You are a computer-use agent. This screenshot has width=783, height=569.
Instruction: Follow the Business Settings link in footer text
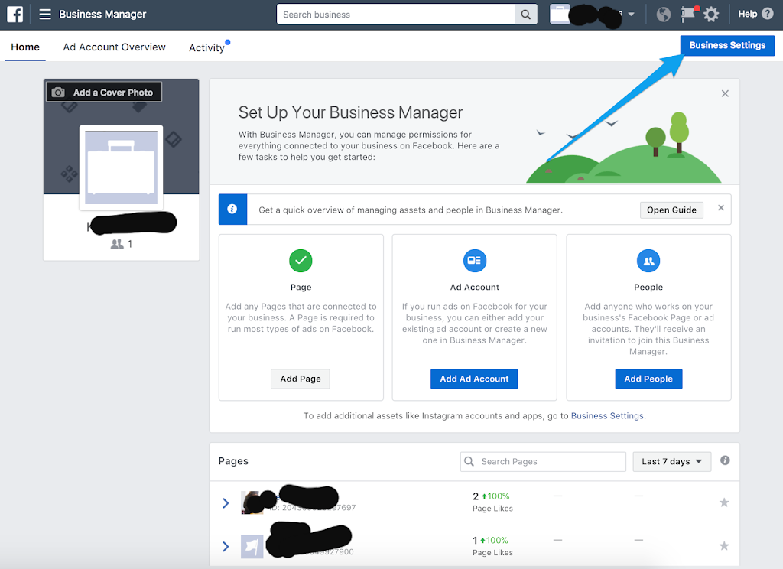[x=607, y=415]
